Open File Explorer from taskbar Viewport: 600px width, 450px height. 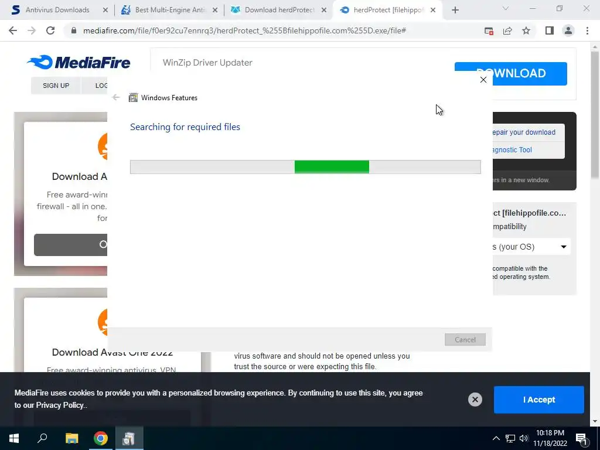pos(71,438)
